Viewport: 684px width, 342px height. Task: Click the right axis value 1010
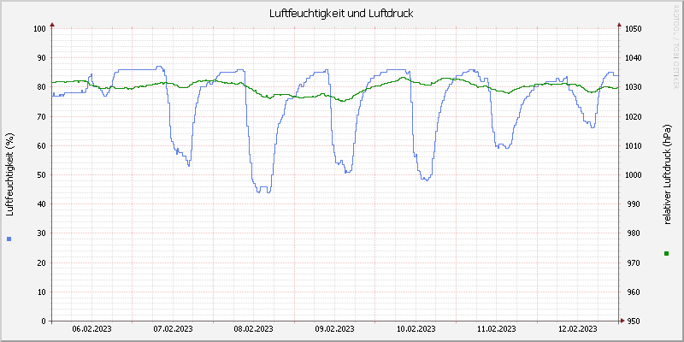pyautogui.click(x=633, y=145)
